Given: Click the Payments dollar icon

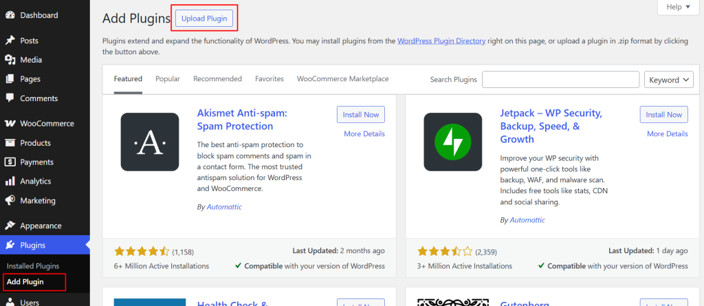Looking at the screenshot, I should (10, 162).
